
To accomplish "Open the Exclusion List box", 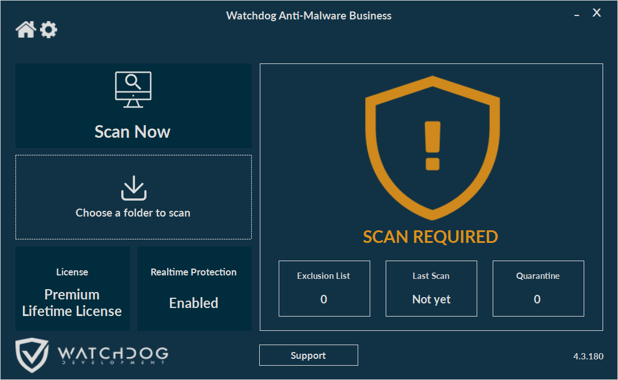I will click(x=324, y=288).
